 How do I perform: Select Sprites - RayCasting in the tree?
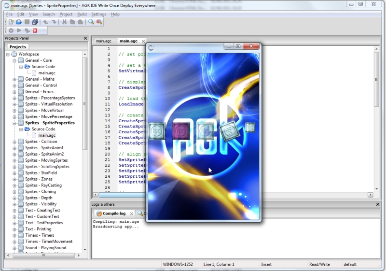pos(43,185)
